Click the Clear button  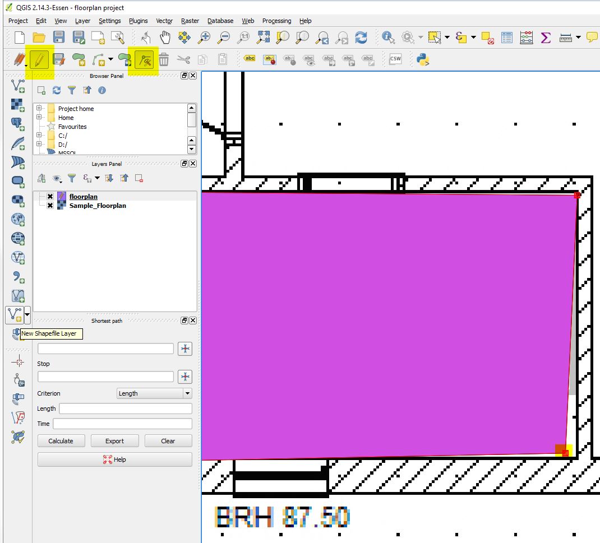168,441
